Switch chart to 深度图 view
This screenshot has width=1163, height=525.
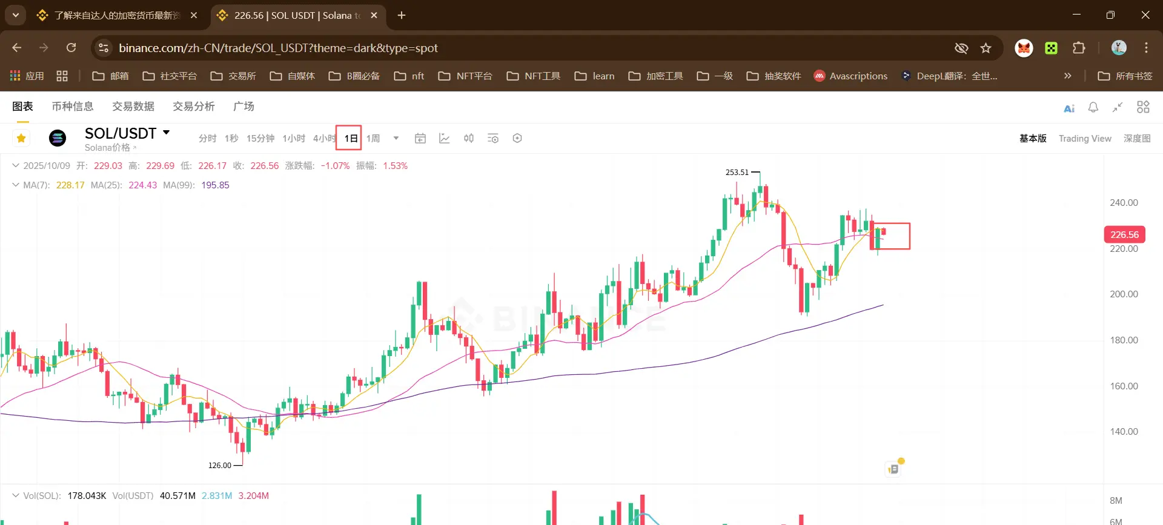tap(1137, 139)
